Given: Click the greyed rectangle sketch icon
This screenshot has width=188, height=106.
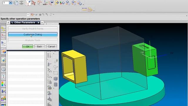Looking at the screenshot, I should coord(56,73).
